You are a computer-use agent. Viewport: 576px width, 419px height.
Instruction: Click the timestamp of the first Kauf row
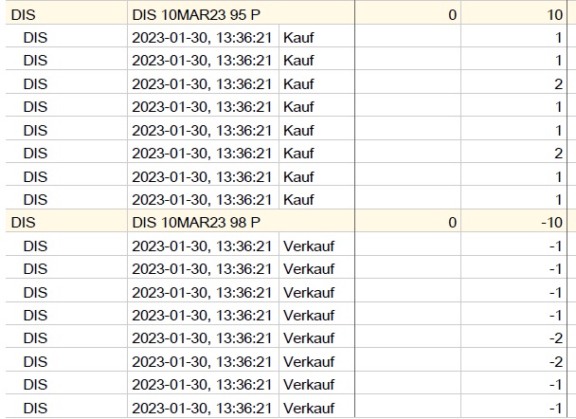pyautogui.click(x=202, y=38)
